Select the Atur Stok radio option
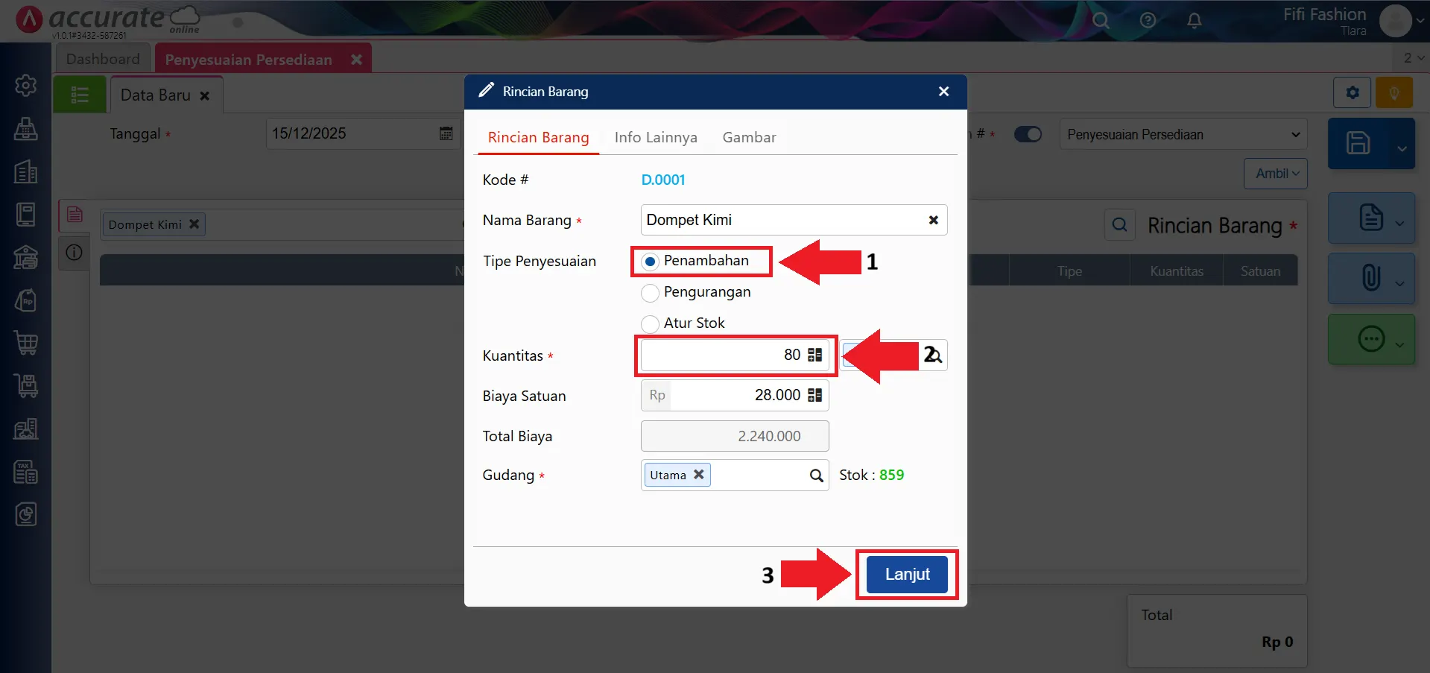 coord(650,324)
